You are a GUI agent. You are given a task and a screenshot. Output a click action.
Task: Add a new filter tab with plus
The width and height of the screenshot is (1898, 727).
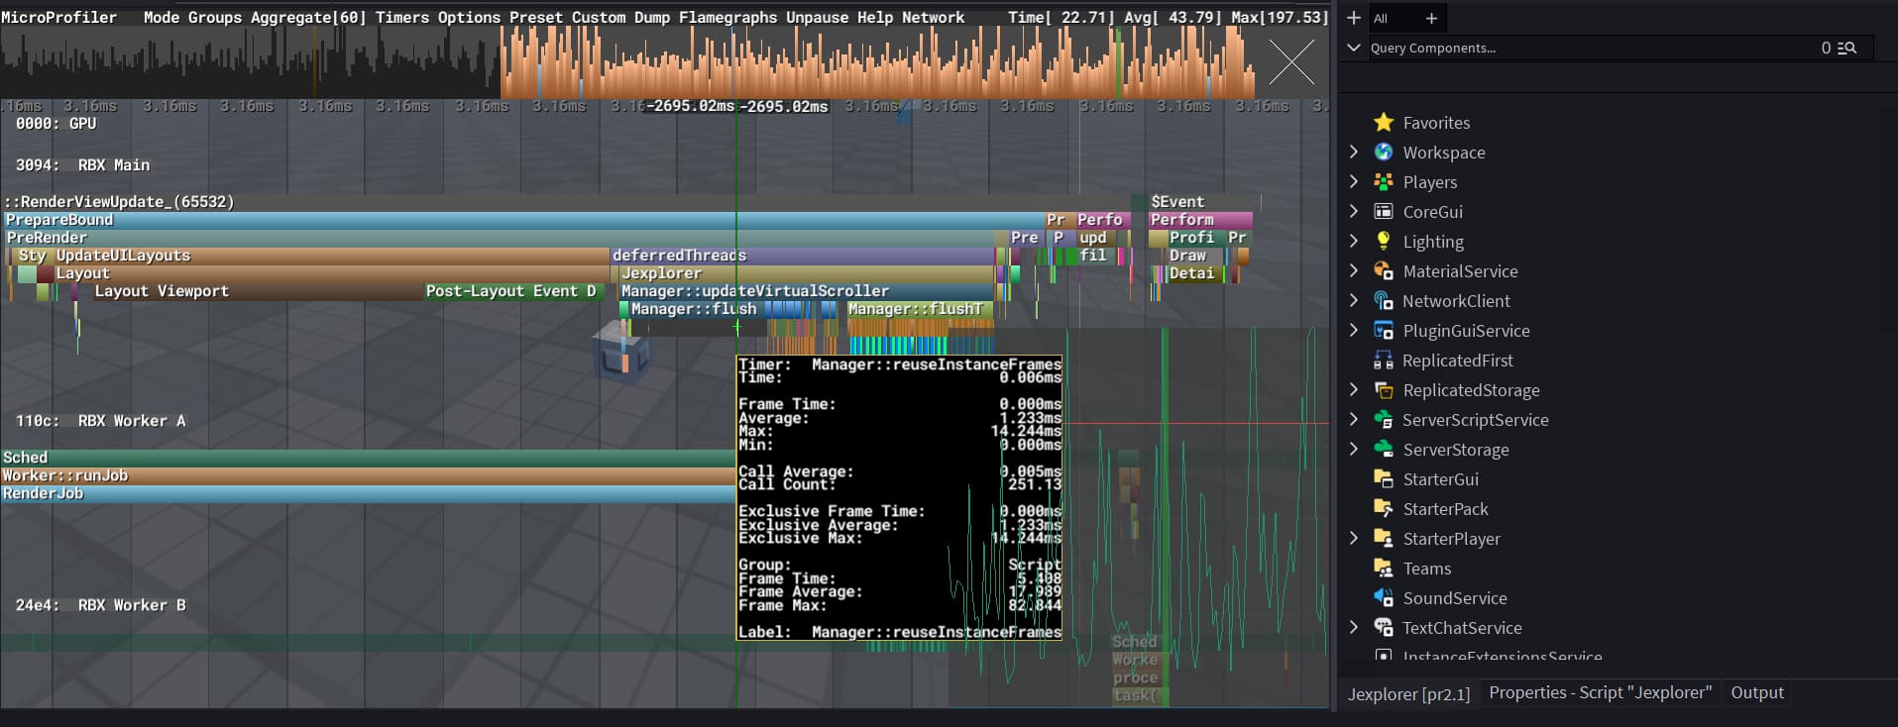coord(1430,18)
